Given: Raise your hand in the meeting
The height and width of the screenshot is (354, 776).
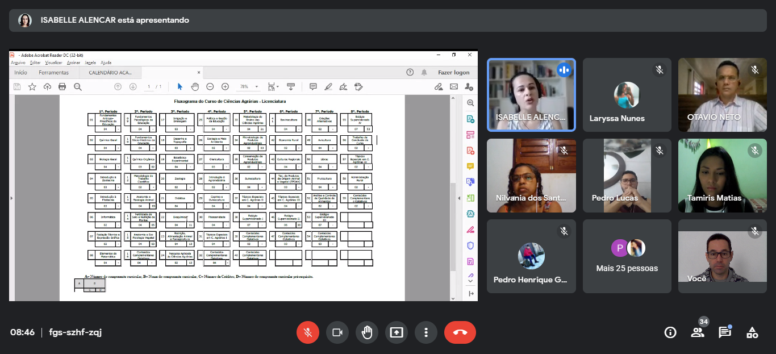Looking at the screenshot, I should [367, 332].
